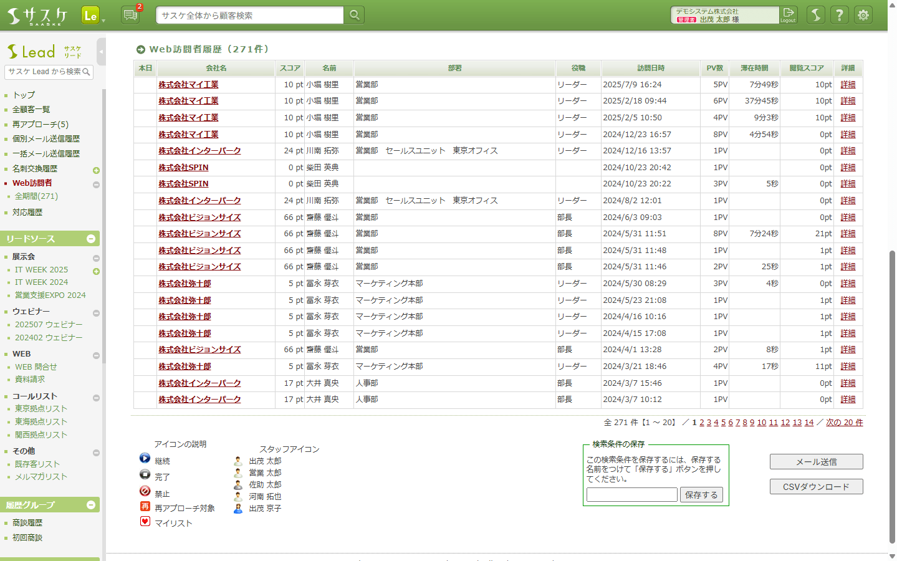Collapse the リードソース section
Screen dimensions: 897x561
point(91,239)
